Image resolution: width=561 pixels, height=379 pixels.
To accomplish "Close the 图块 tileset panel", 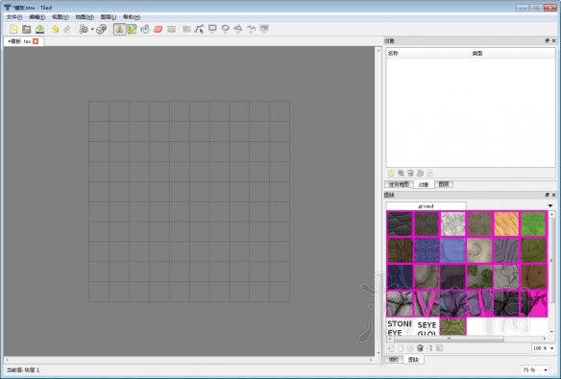I will 554,195.
